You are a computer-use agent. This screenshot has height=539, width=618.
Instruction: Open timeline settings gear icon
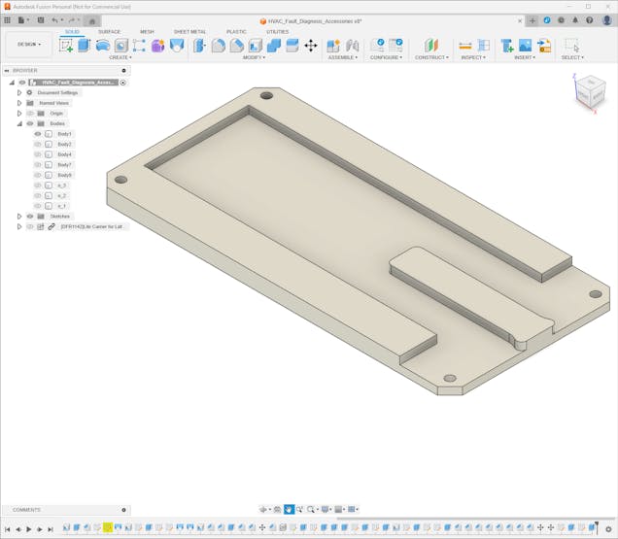[609, 529]
